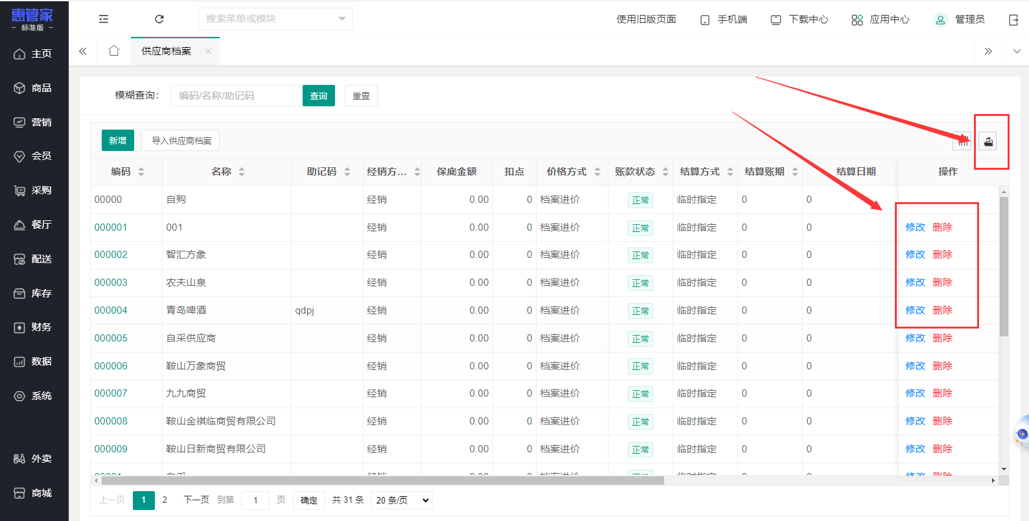This screenshot has width=1029, height=521.
Task: Open the 餐厅 sidebar module
Action: point(34,225)
